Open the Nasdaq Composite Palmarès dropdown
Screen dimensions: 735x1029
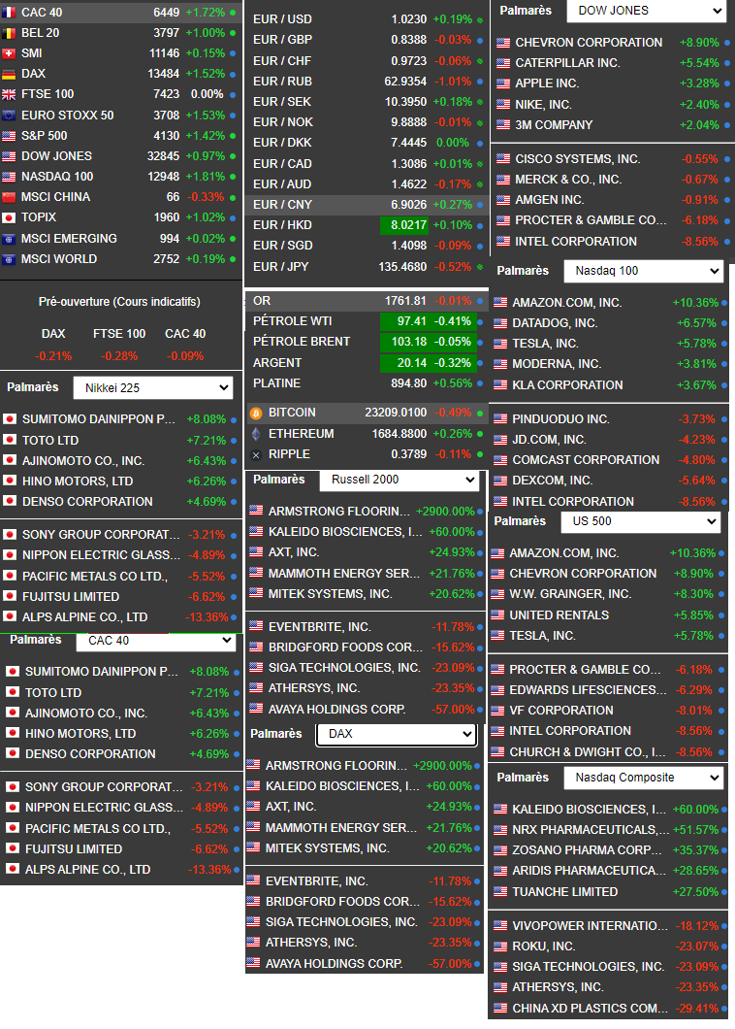point(643,778)
